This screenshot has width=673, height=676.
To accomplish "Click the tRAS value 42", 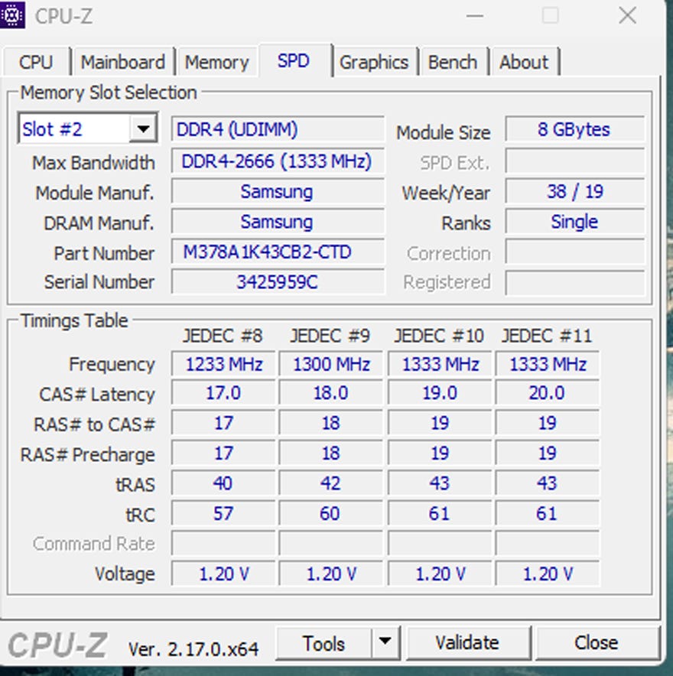I will click(331, 483).
